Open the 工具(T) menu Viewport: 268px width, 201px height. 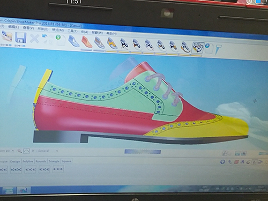click(72, 31)
